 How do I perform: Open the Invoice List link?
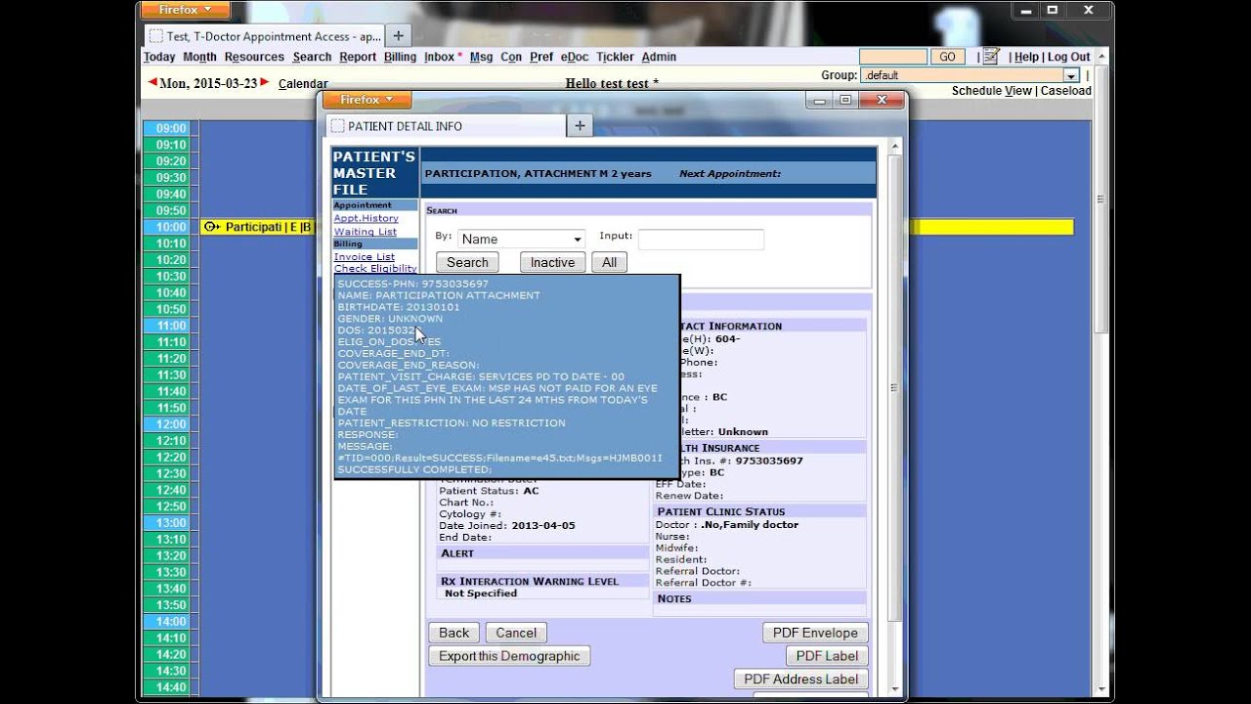pos(365,256)
